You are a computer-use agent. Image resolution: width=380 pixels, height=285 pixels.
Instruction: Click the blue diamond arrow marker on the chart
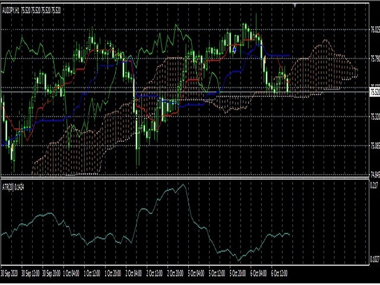(x=235, y=50)
